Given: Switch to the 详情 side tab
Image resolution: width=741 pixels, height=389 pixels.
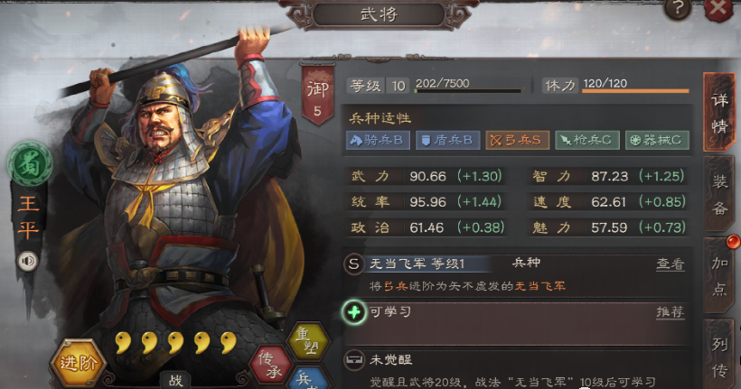Looking at the screenshot, I should tap(719, 112).
